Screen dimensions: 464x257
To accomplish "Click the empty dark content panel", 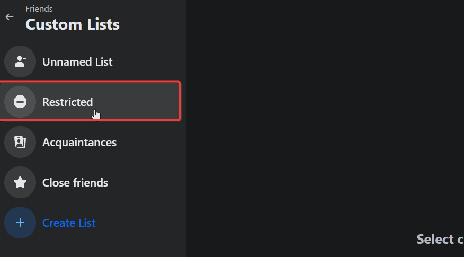I will (x=325, y=119).
